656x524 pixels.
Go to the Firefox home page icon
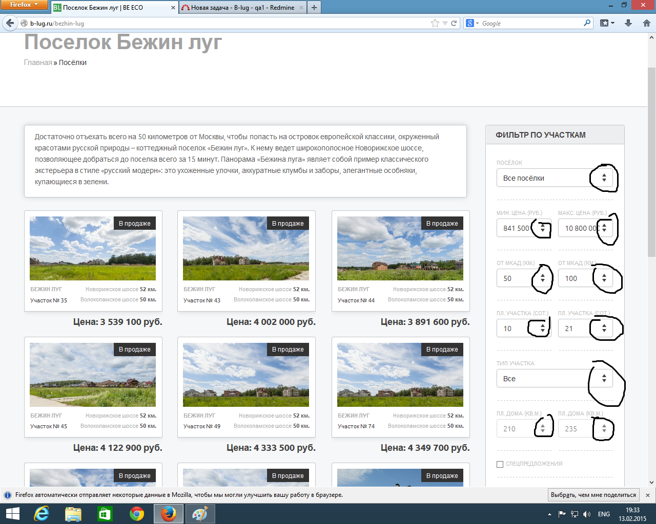pyautogui.click(x=646, y=23)
